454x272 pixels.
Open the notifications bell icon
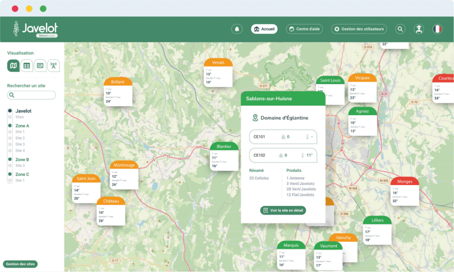click(x=237, y=29)
